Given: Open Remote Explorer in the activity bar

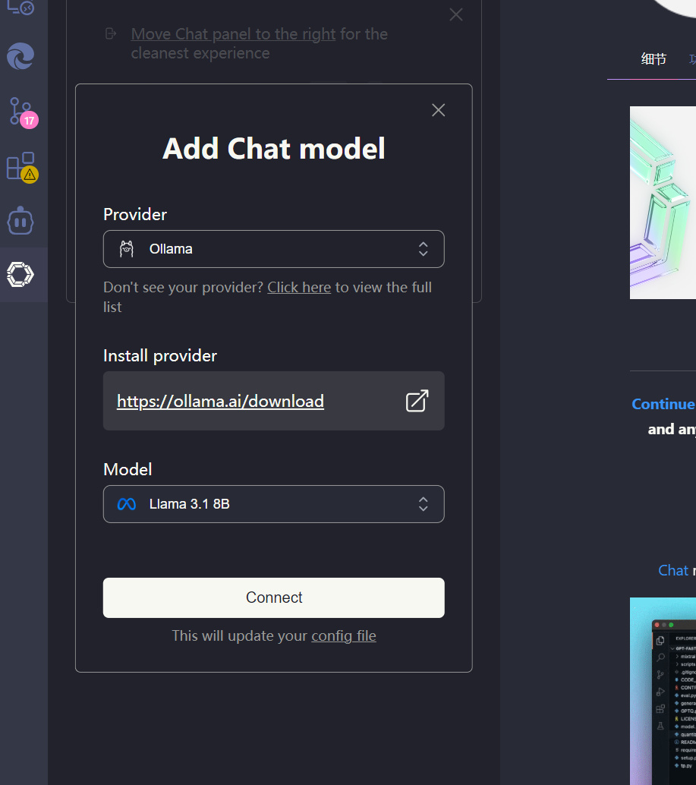Looking at the screenshot, I should [20, 7].
